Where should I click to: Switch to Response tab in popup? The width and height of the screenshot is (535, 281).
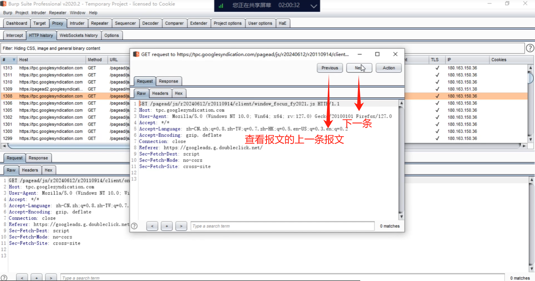(x=169, y=81)
